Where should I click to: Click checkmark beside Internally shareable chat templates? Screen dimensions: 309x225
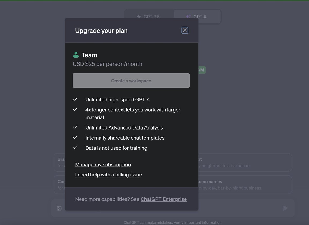75,138
